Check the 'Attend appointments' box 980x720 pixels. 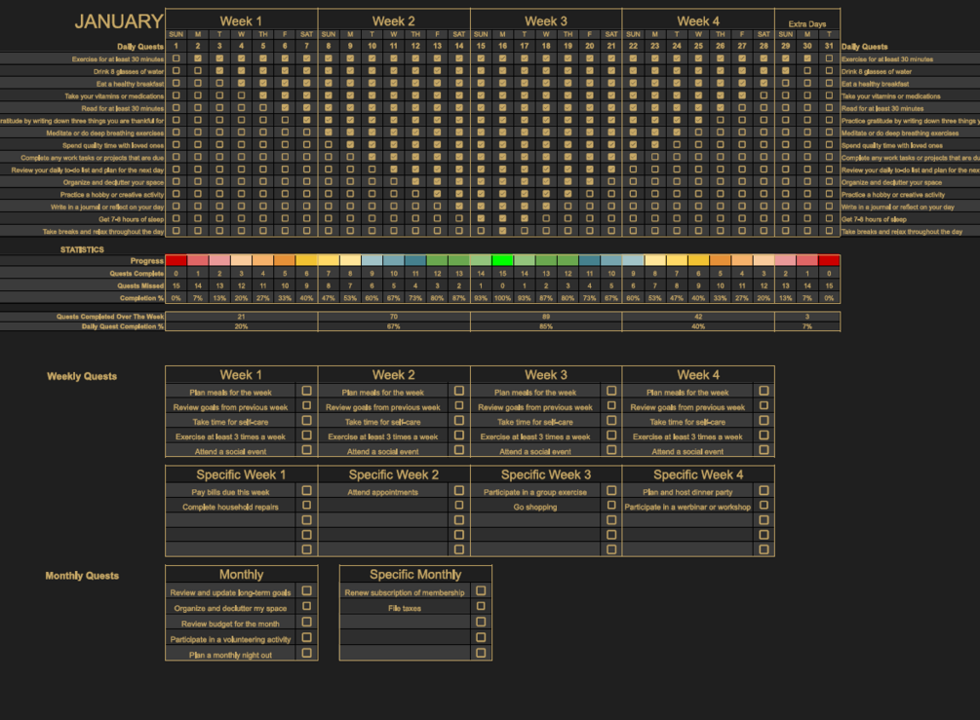pyautogui.click(x=458, y=491)
